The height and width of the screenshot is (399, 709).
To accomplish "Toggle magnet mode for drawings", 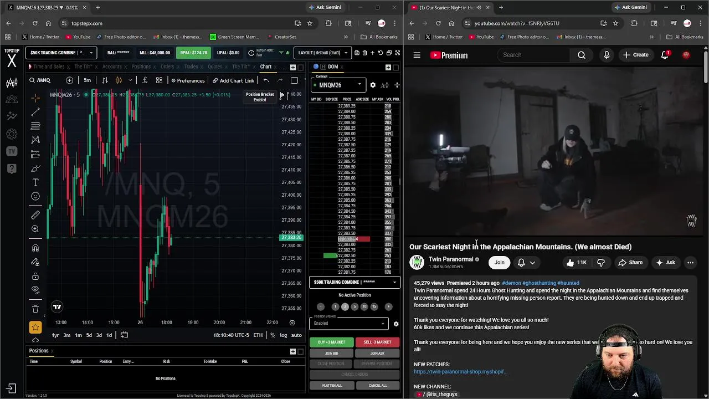I will click(x=35, y=248).
